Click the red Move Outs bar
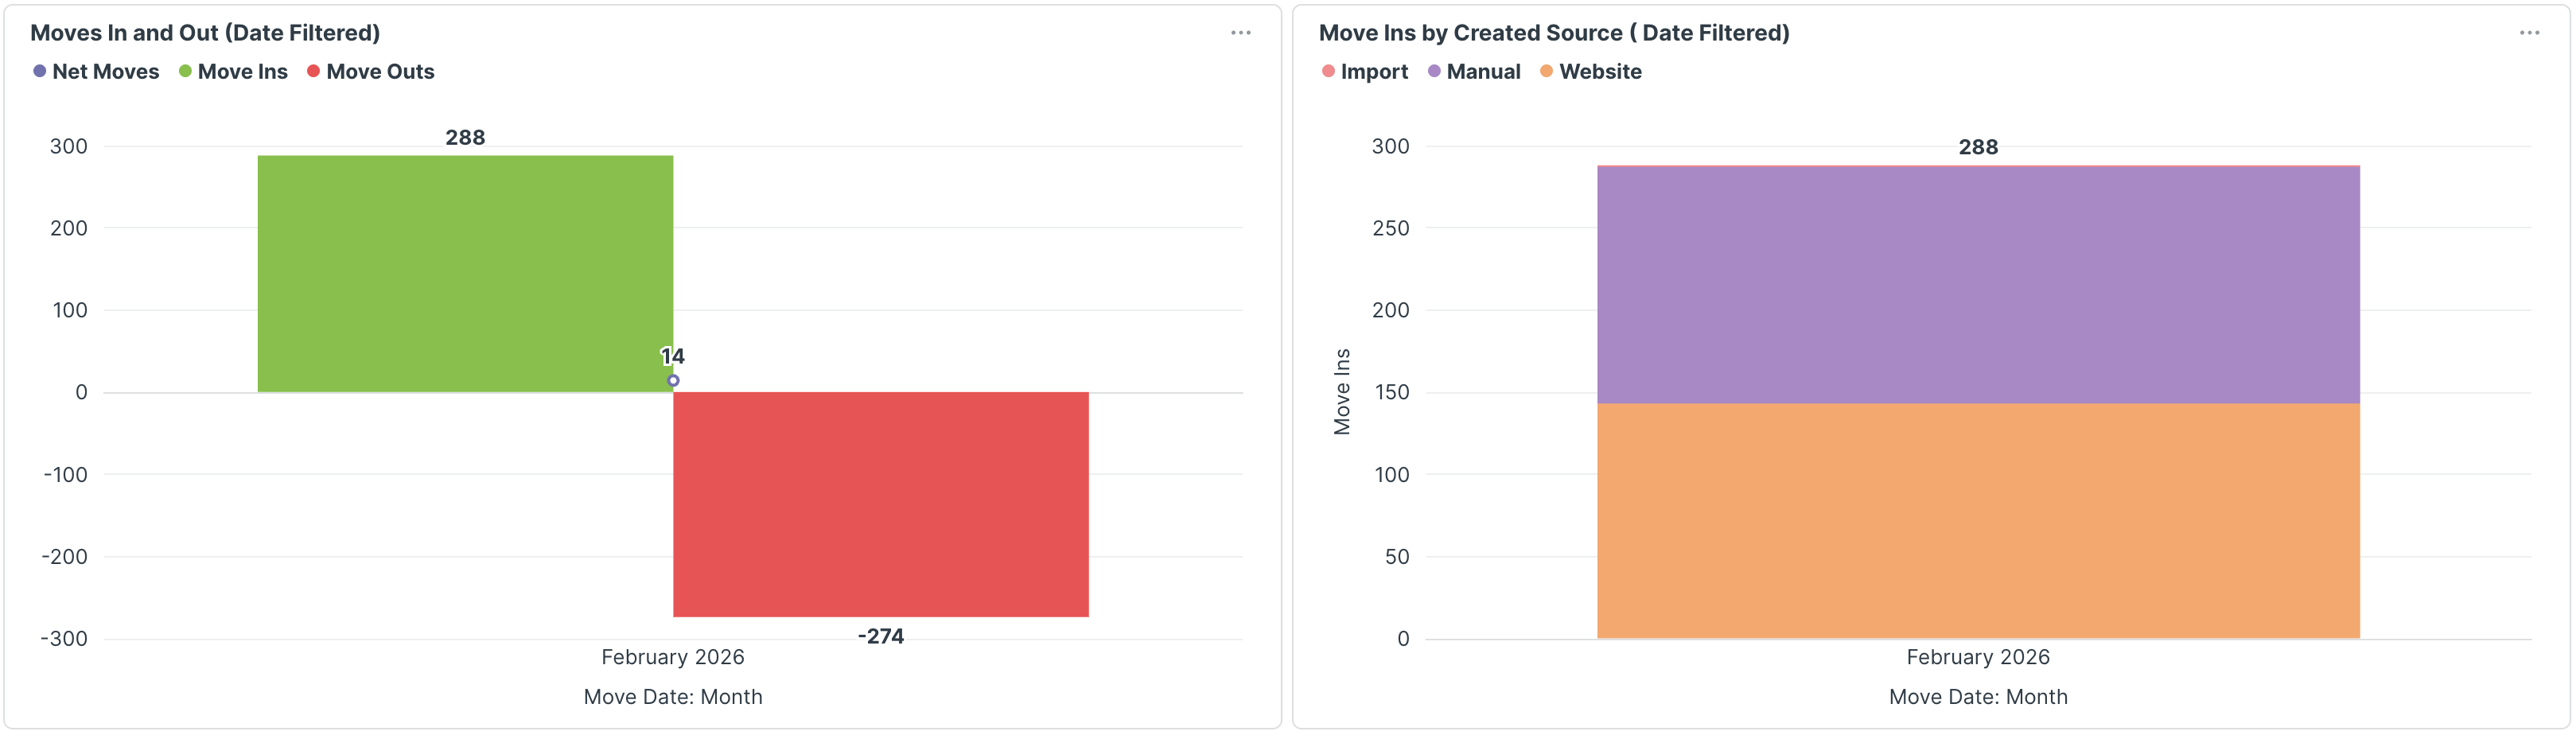The width and height of the screenshot is (2576, 735). pyautogui.click(x=880, y=504)
